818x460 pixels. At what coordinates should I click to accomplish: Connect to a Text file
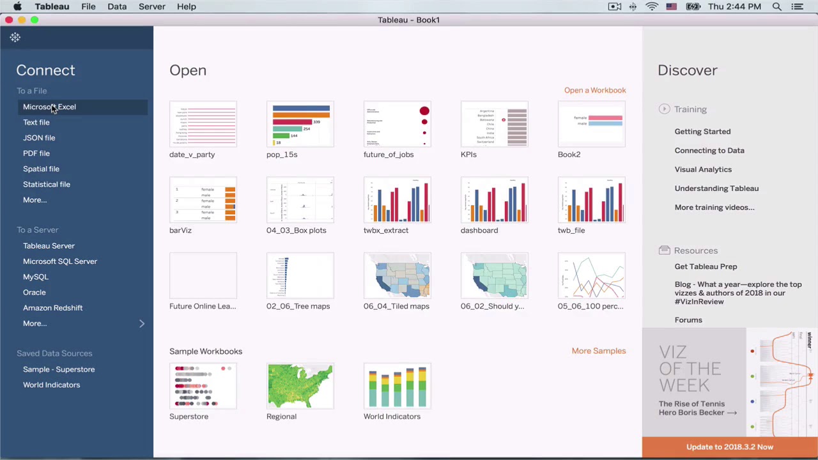click(x=36, y=122)
